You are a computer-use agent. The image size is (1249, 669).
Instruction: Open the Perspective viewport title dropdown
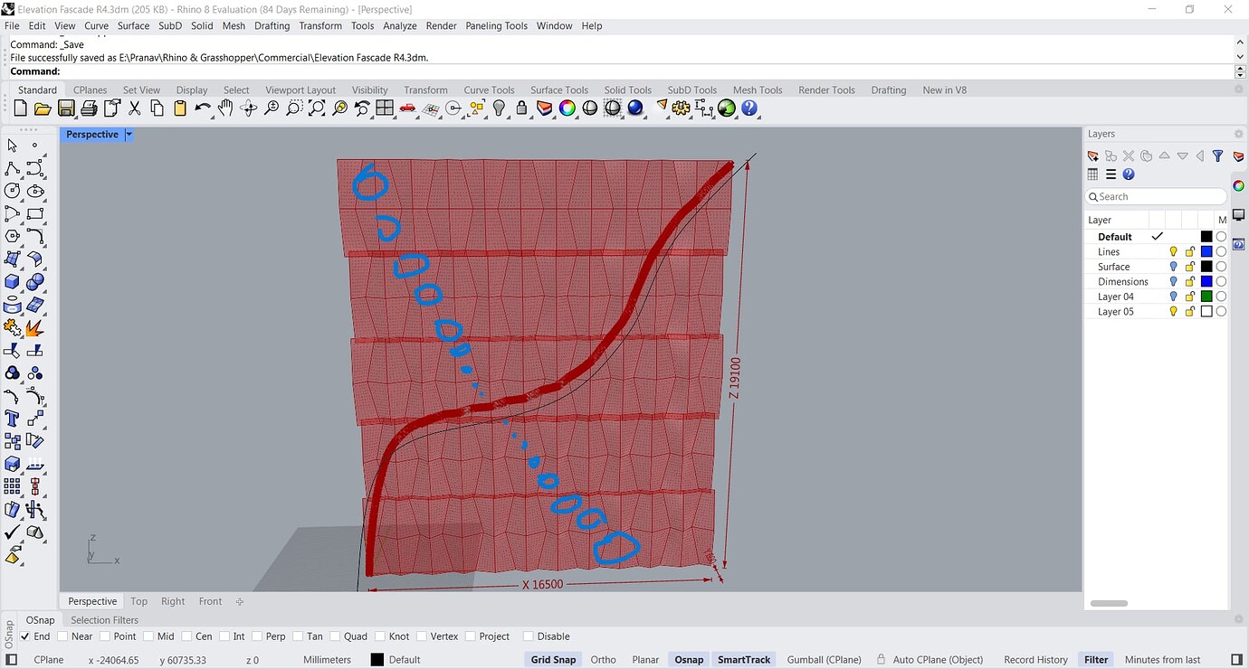tap(128, 134)
